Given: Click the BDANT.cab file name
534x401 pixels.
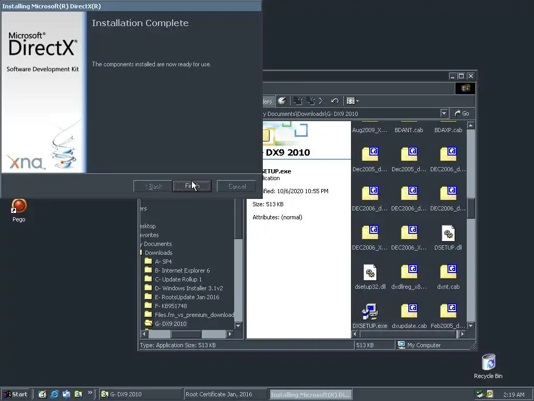Looking at the screenshot, I should (x=409, y=130).
